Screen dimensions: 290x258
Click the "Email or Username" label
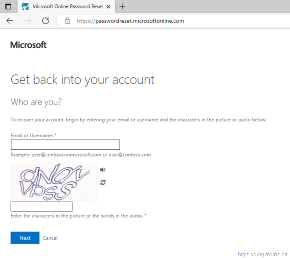(32, 135)
